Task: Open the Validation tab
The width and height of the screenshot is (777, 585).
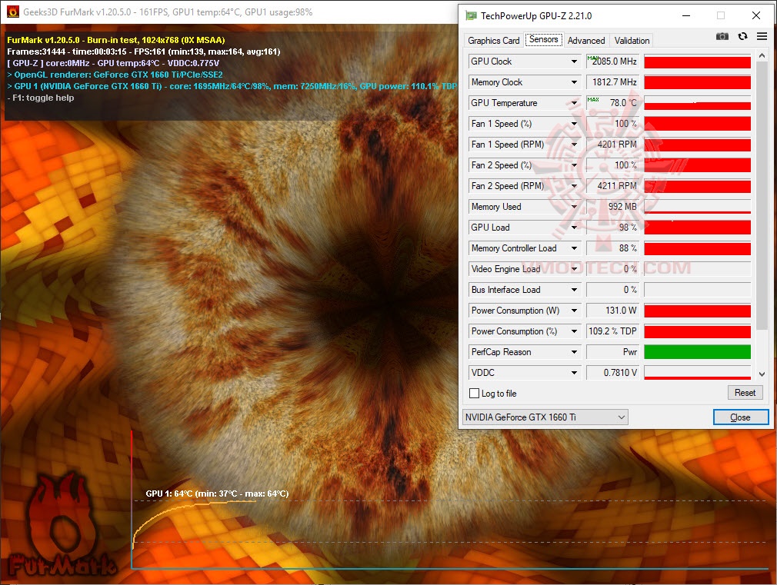Action: (x=632, y=41)
